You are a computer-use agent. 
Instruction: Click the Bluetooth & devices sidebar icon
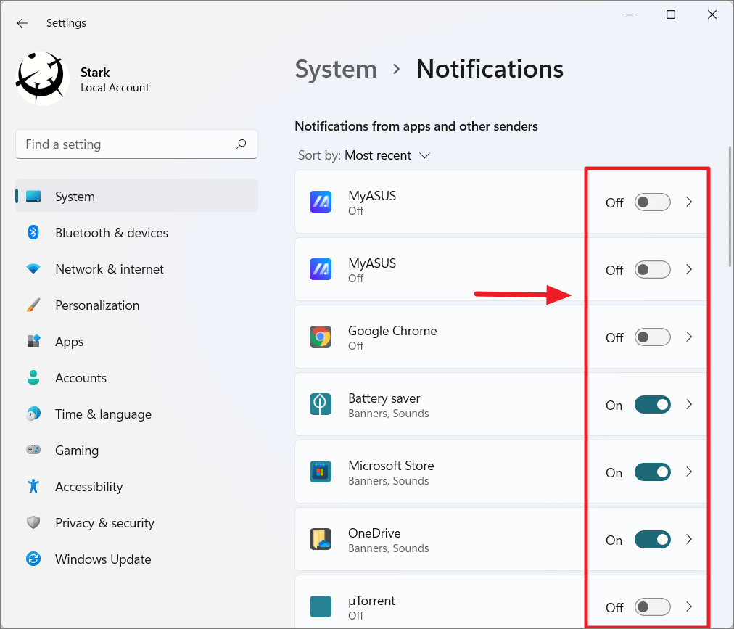[33, 232]
